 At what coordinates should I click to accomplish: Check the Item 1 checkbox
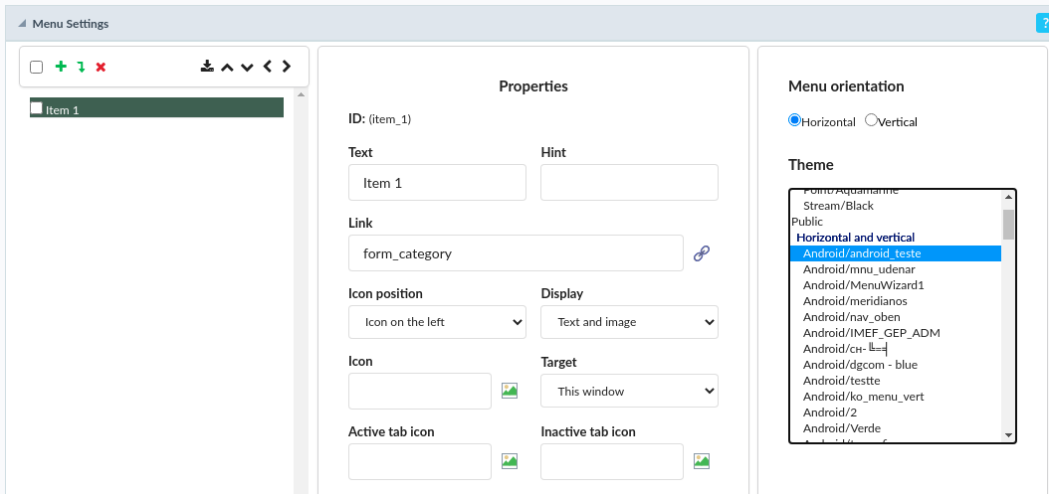pos(37,108)
